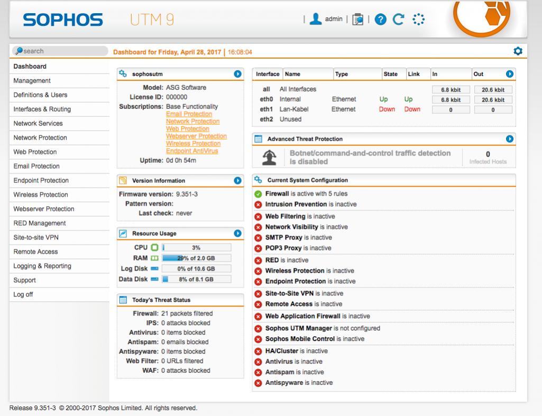Click Current System Configuration gears icon

[258, 180]
